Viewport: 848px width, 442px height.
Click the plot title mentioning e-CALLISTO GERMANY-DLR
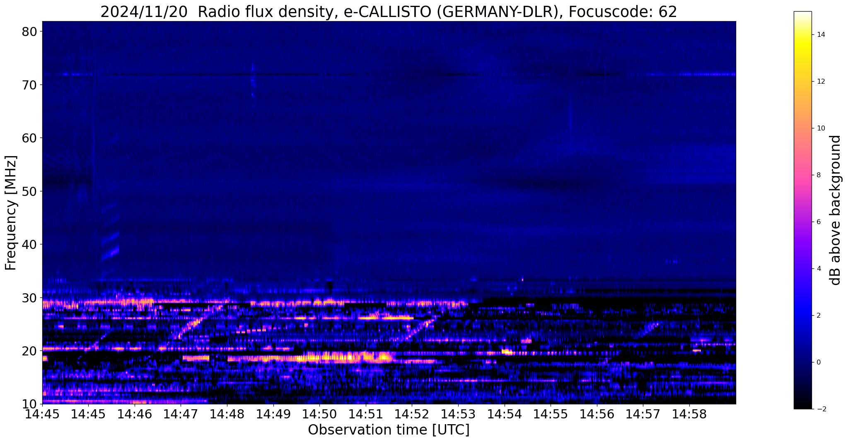point(389,12)
